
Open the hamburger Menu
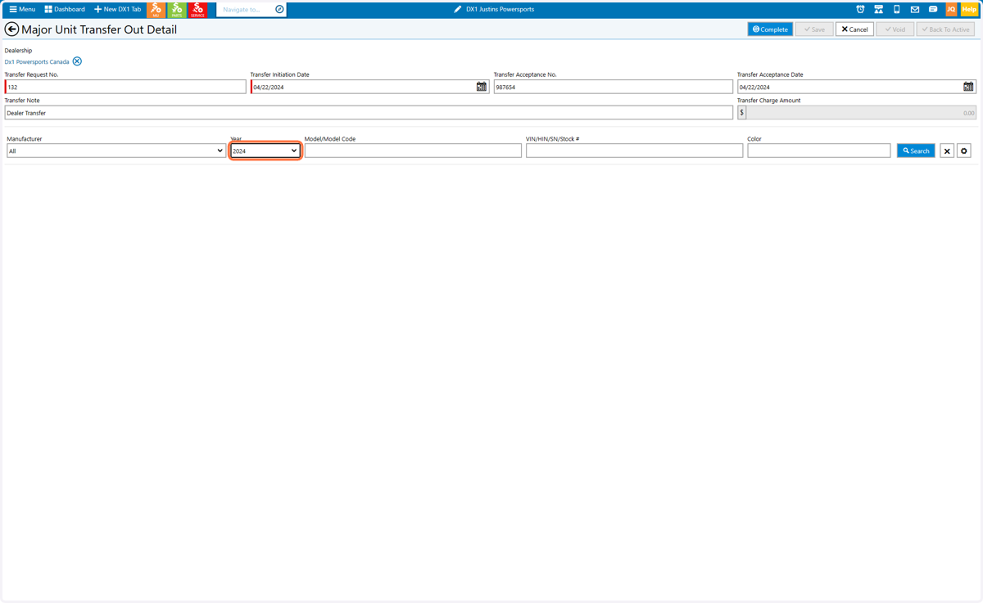pyautogui.click(x=22, y=9)
